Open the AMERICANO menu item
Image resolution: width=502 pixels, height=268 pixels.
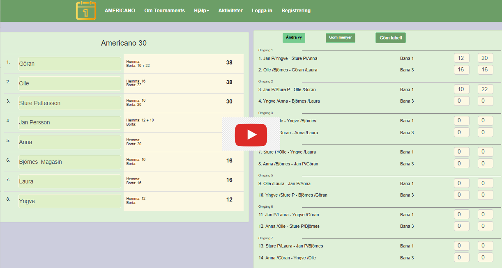coord(120,11)
